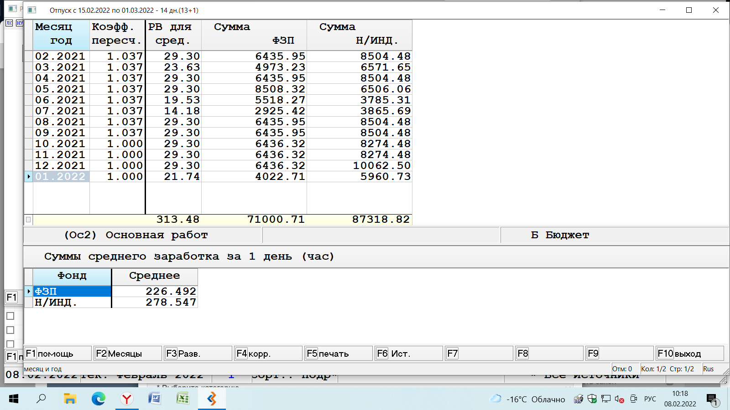Viewport: 730px width, 410px height.
Task: Click the average value 226.492
Action: [171, 291]
